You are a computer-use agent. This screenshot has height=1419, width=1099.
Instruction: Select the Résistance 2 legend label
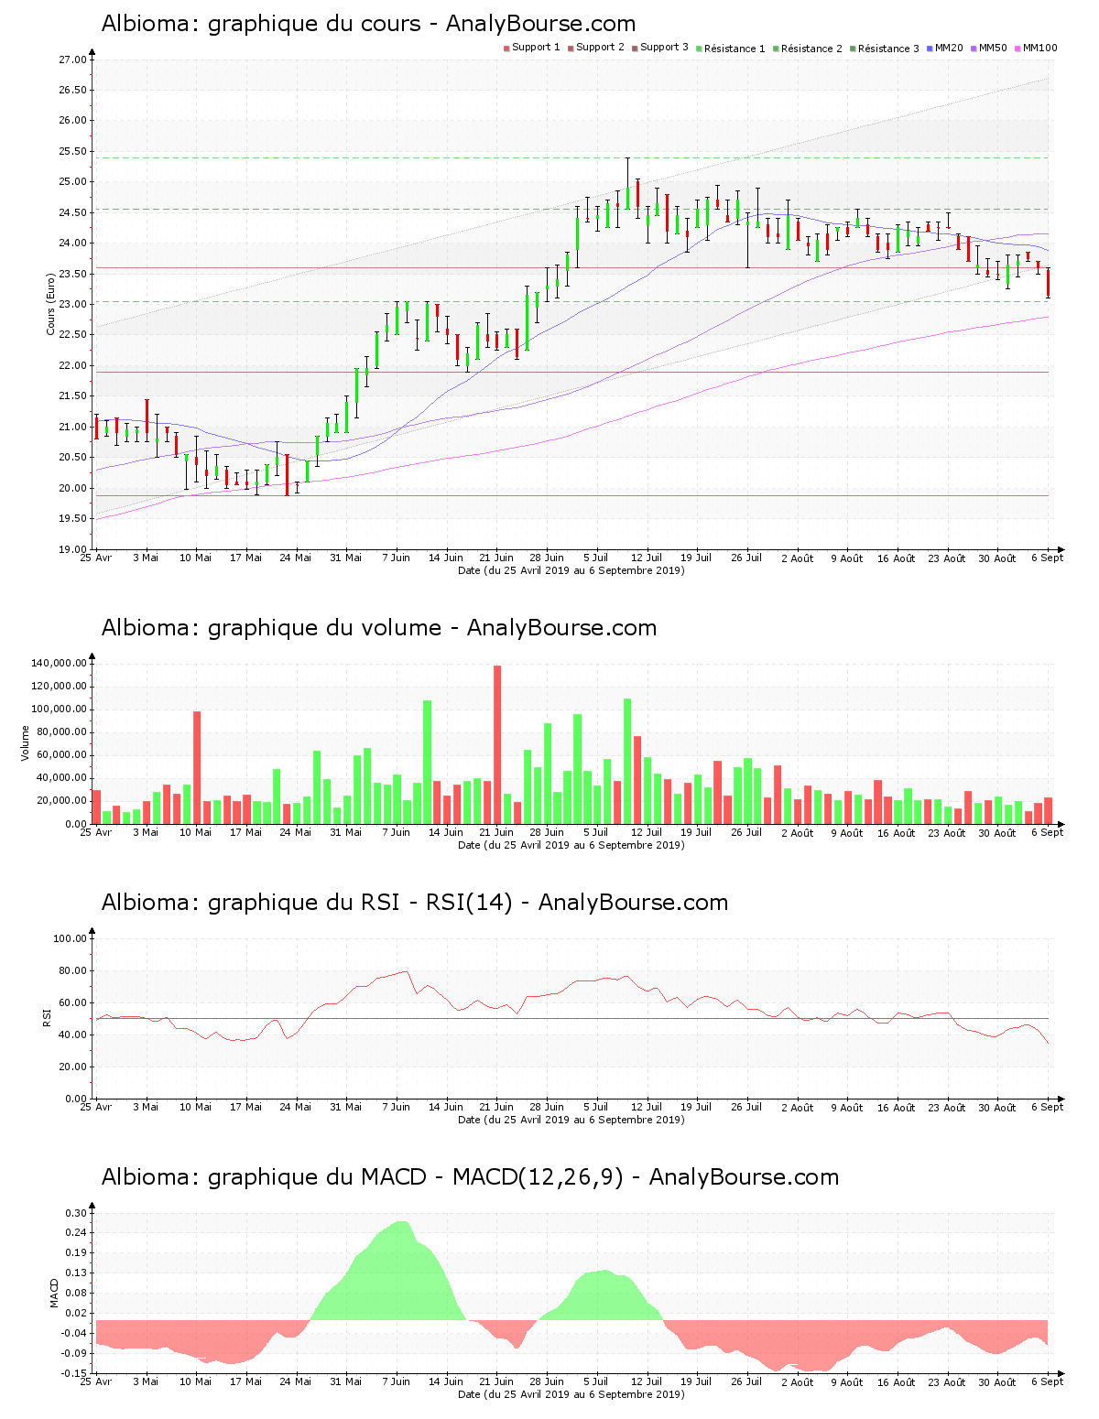point(811,49)
